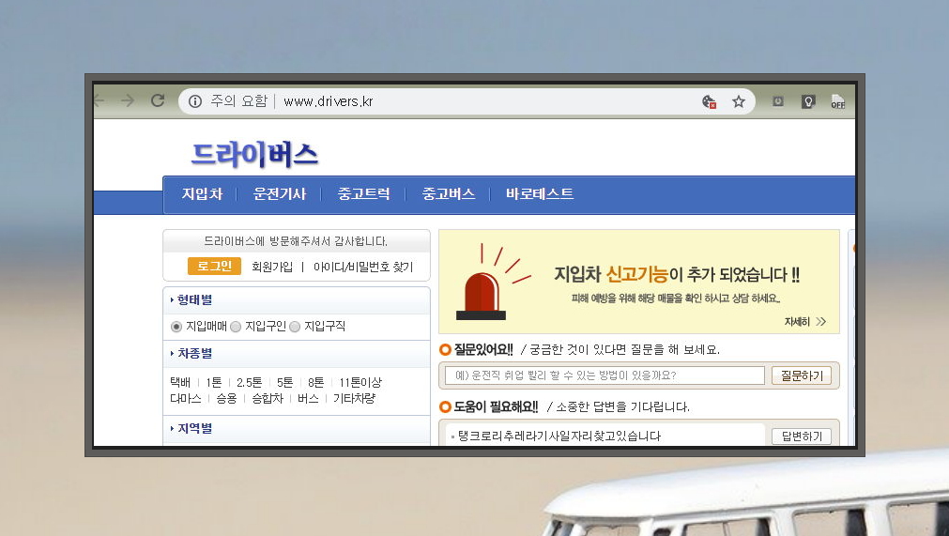Open the 지입차 신고기능 siren banner

coord(639,282)
